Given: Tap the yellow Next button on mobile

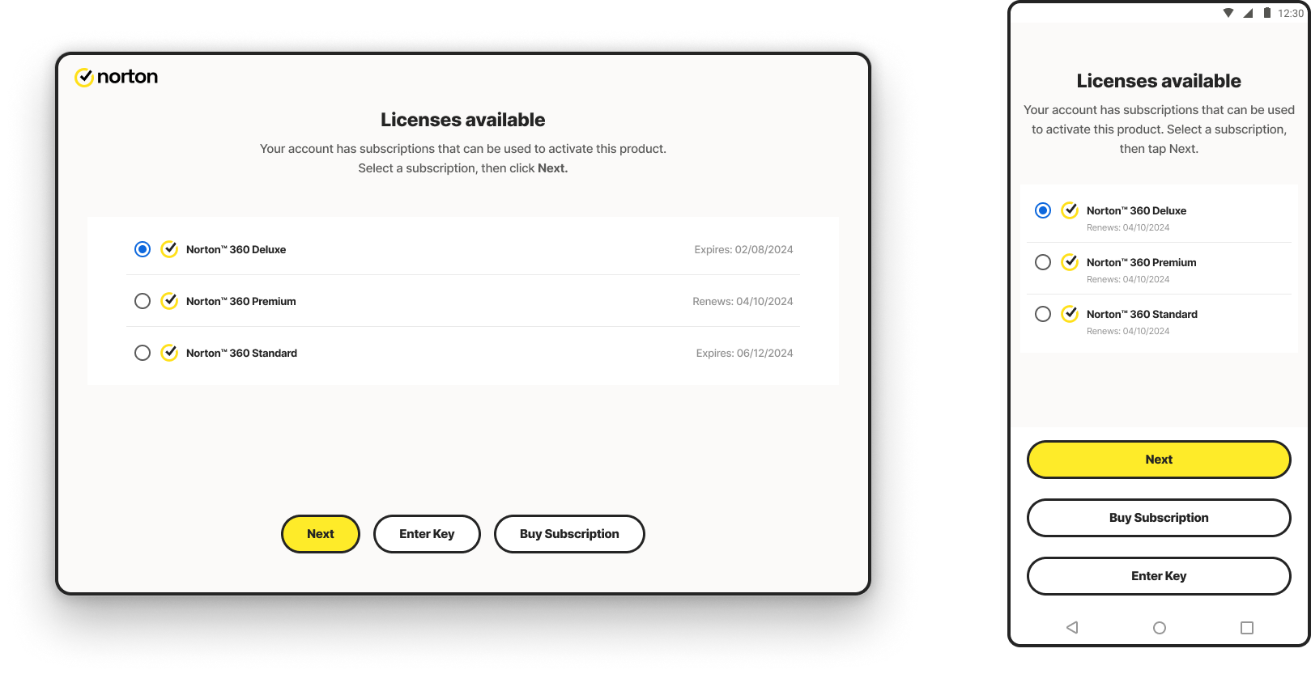Looking at the screenshot, I should pos(1159,460).
